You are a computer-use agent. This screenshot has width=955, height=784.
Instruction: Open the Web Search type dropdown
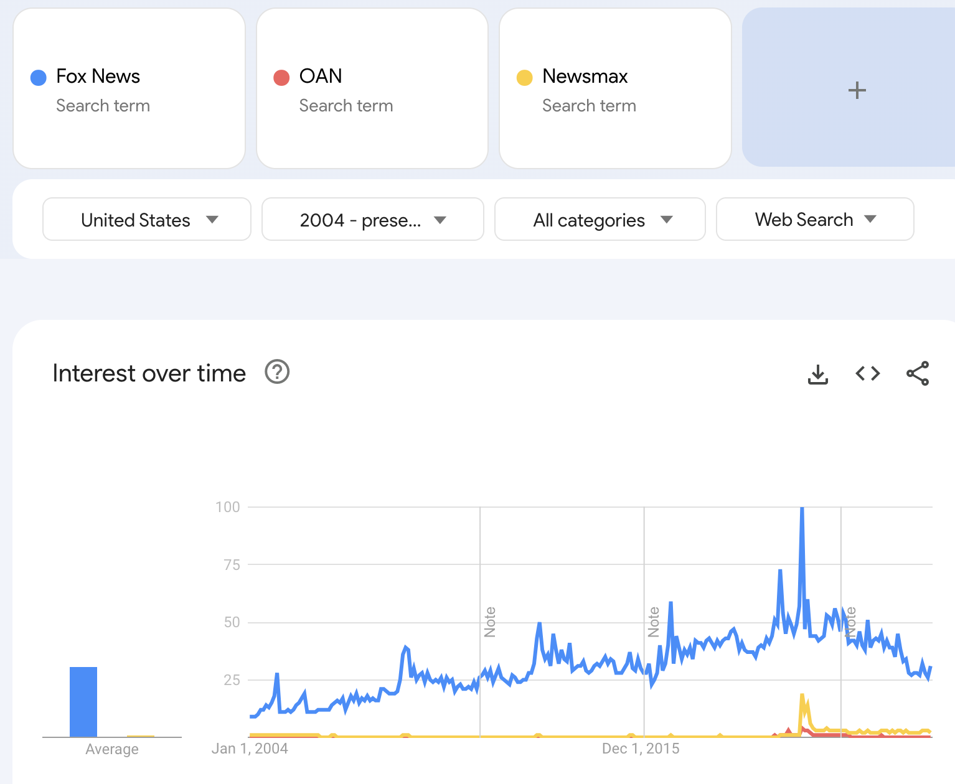click(x=815, y=219)
